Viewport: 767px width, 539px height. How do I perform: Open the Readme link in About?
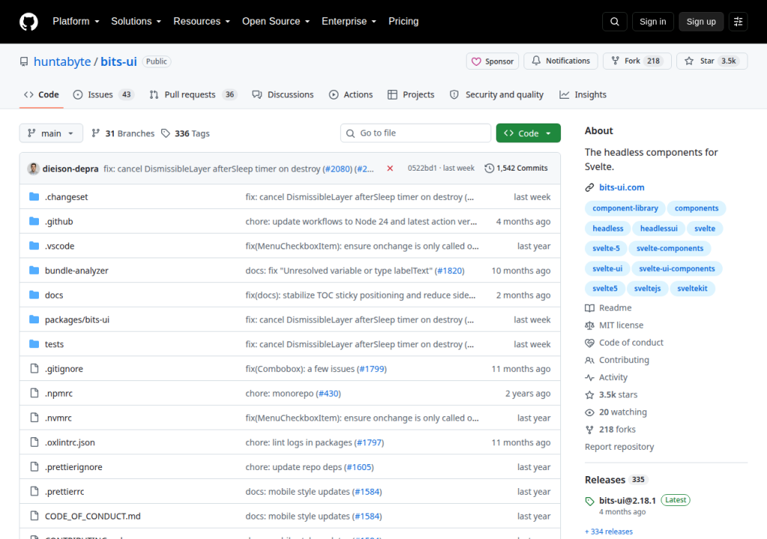coord(608,308)
